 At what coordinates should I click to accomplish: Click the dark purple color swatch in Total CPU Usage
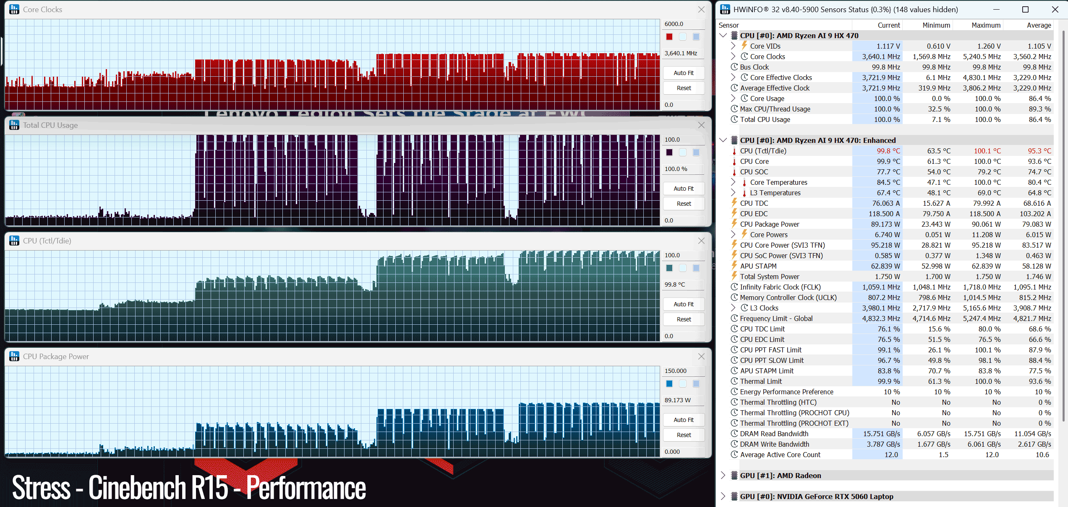tap(669, 153)
